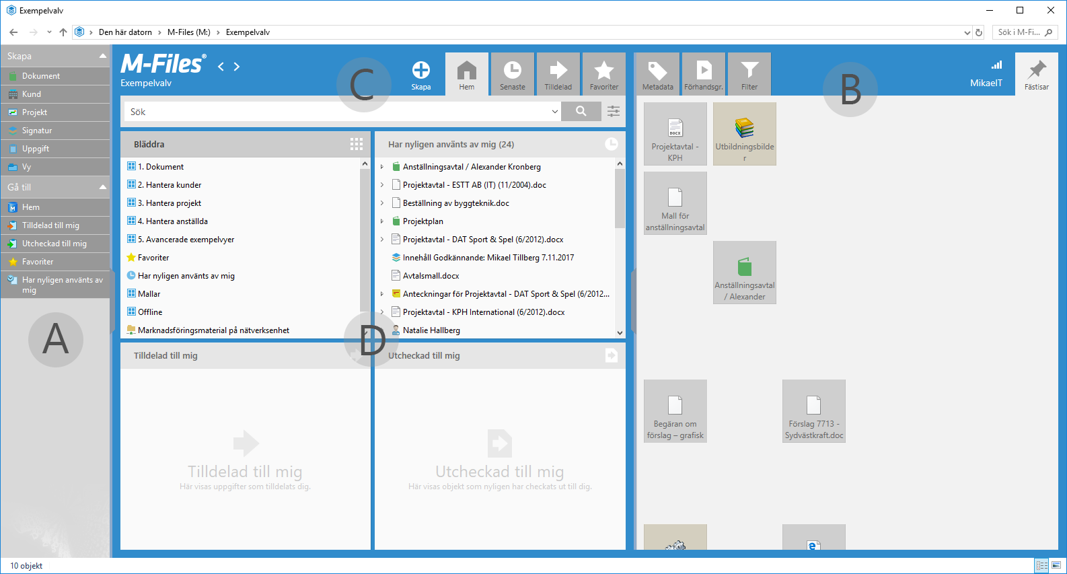Click the Explorer back navigation arrow
The height and width of the screenshot is (574, 1067).
13,32
